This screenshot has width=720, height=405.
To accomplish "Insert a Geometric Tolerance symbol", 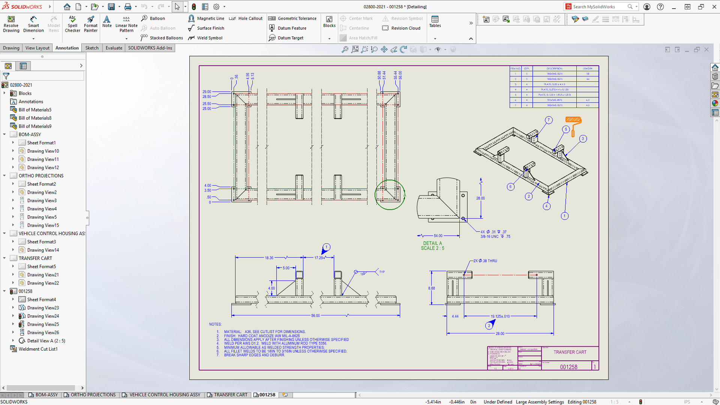I will pos(293,18).
